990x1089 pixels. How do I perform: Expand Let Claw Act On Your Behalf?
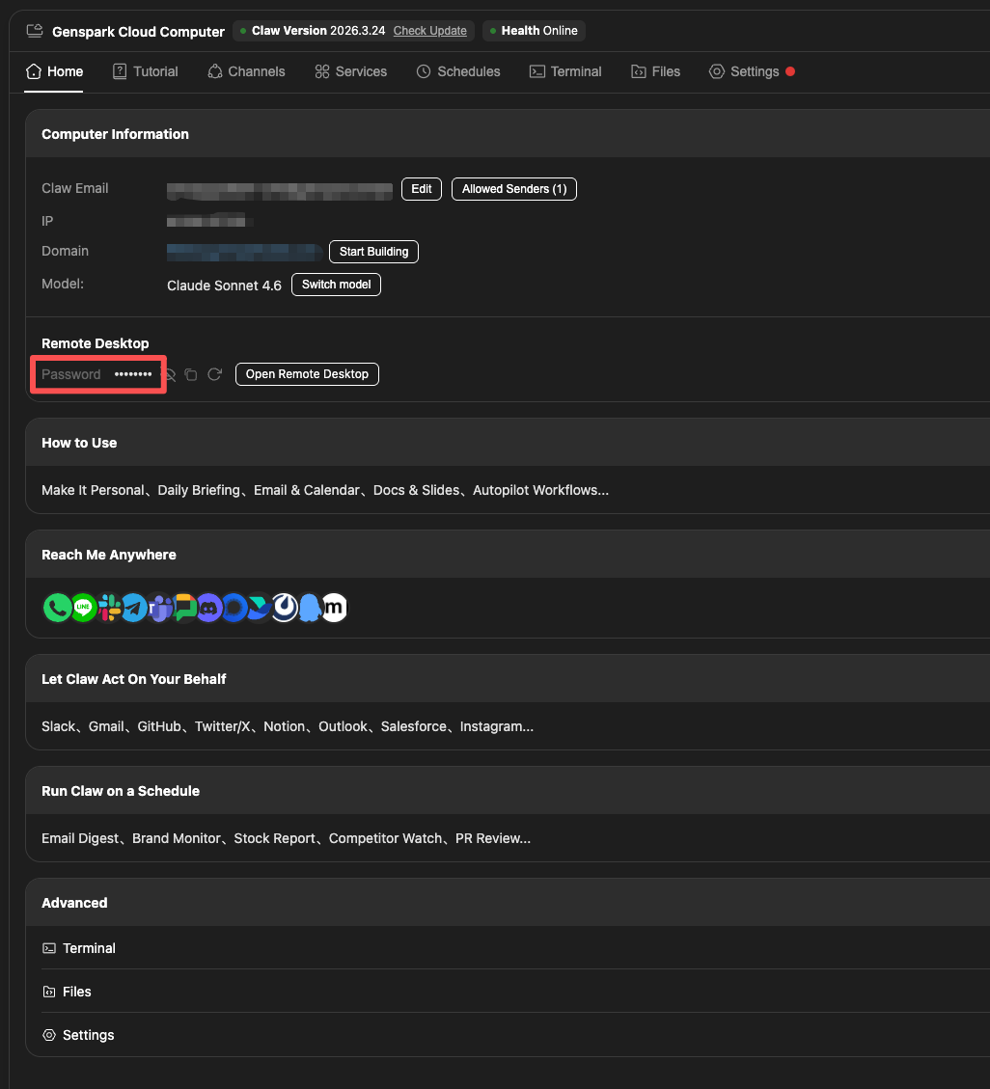click(508, 679)
